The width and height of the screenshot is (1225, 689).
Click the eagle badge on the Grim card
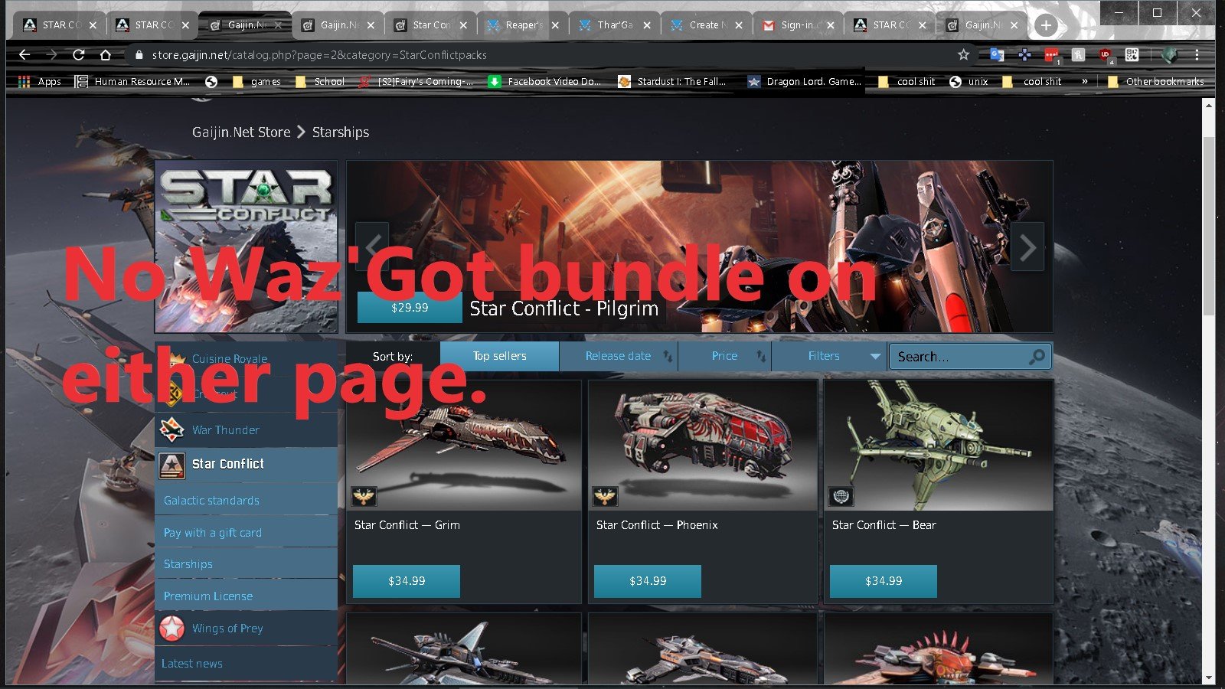364,498
